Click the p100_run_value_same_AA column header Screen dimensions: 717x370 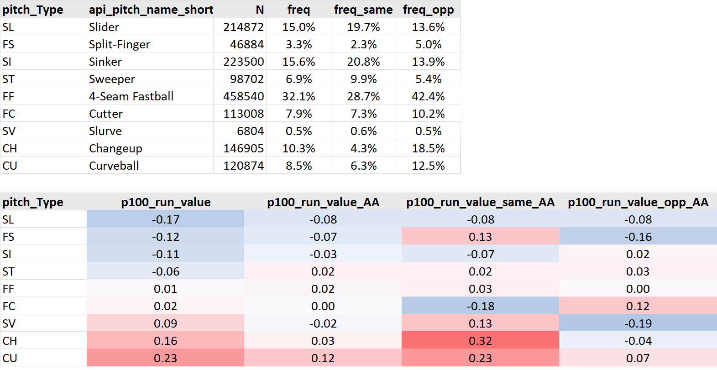tap(480, 202)
